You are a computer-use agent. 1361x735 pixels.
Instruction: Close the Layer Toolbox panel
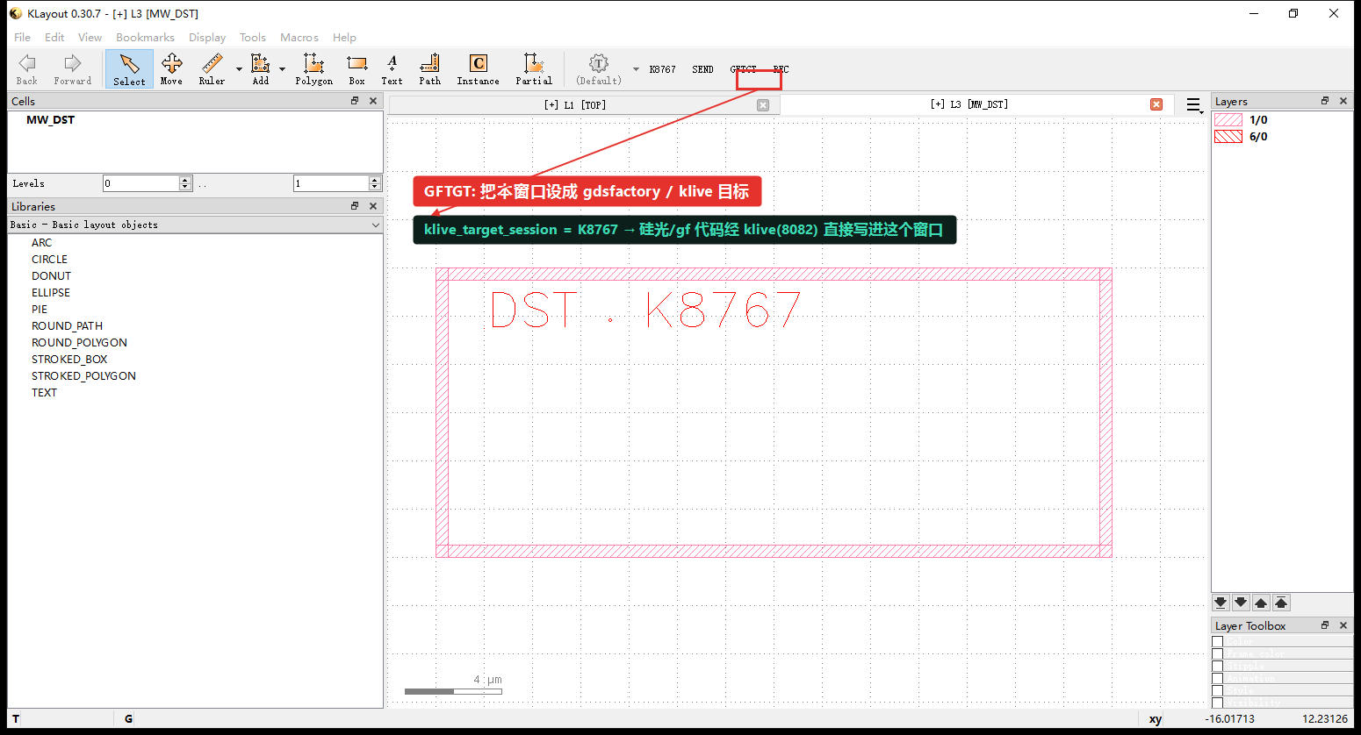pyautogui.click(x=1343, y=625)
